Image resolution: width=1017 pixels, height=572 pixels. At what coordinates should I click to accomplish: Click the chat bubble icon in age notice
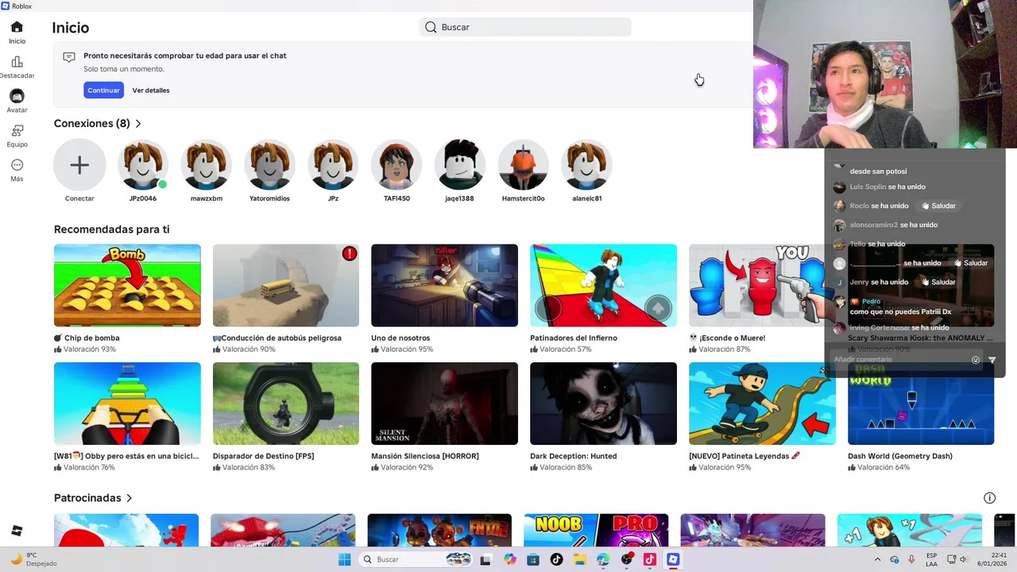point(69,57)
